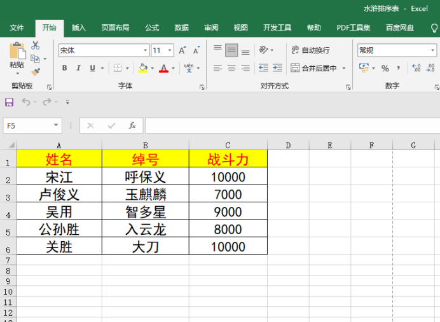Viewport: 440px width, 322px height.
Task: Open the 文件 File tab
Action: click(x=17, y=28)
